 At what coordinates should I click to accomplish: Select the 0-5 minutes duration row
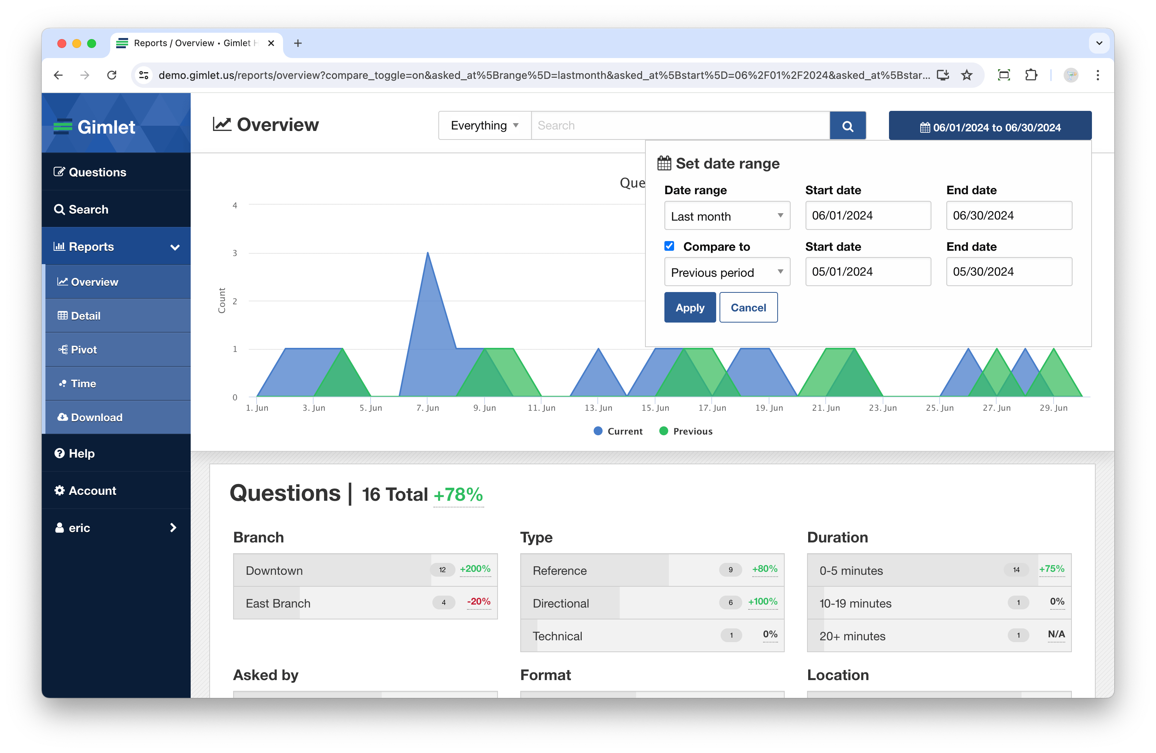point(939,570)
